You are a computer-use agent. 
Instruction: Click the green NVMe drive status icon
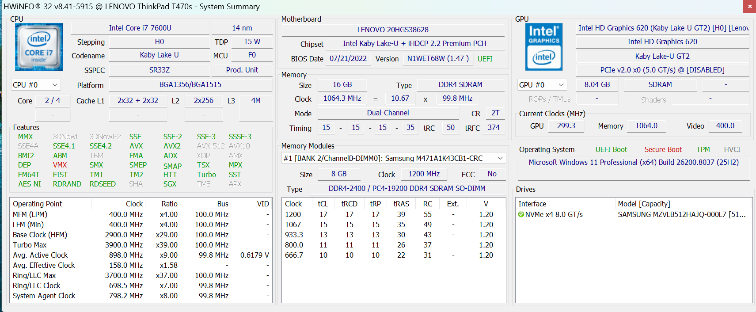(521, 215)
